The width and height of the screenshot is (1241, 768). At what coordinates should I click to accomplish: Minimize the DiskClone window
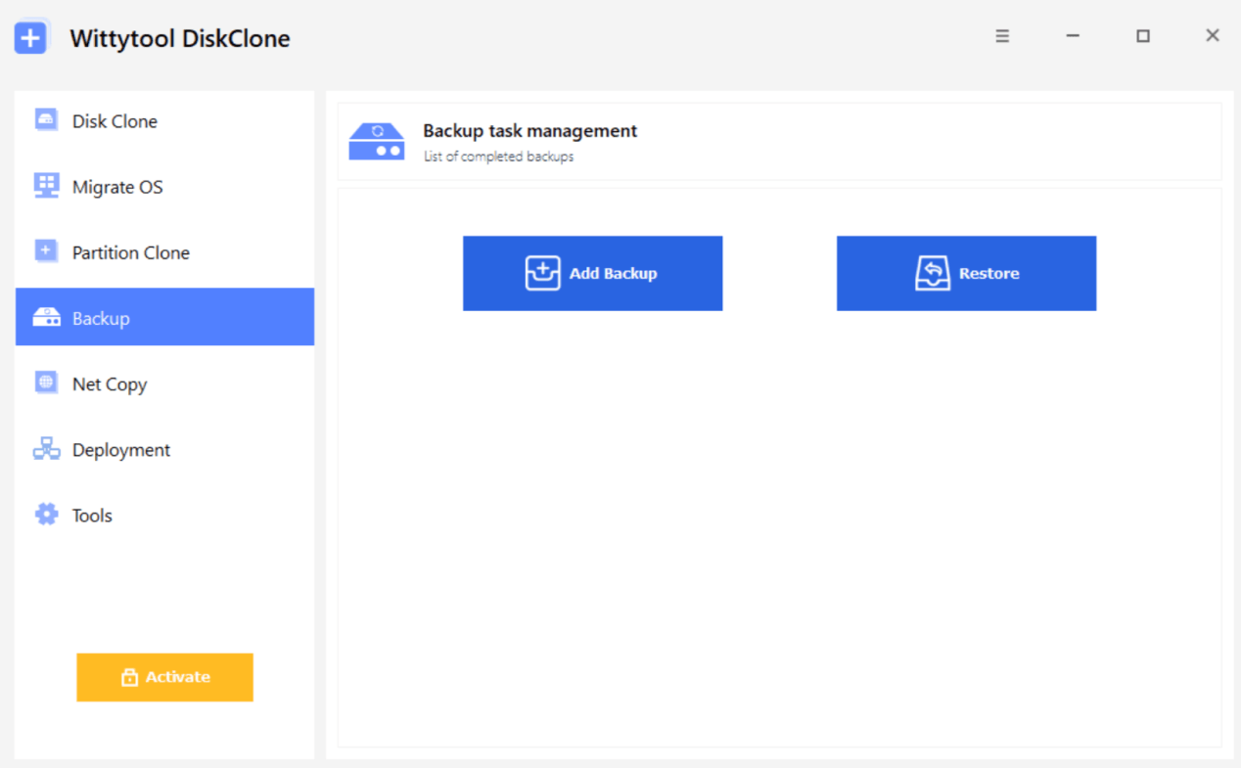pos(1073,36)
